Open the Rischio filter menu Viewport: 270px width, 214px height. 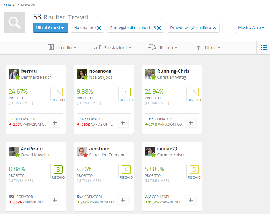point(163,47)
